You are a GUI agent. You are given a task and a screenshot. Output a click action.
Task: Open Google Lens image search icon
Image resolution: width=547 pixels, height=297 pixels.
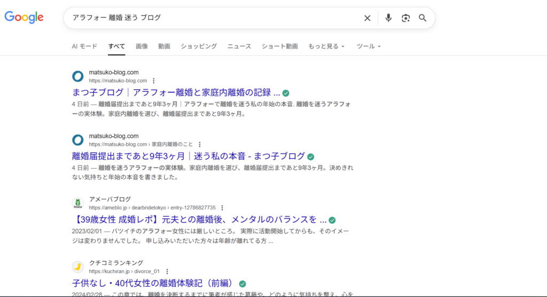click(405, 18)
